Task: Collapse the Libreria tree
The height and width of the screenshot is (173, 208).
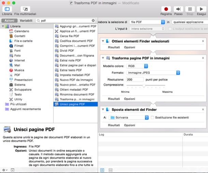Action: pyautogui.click(x=3, y=26)
